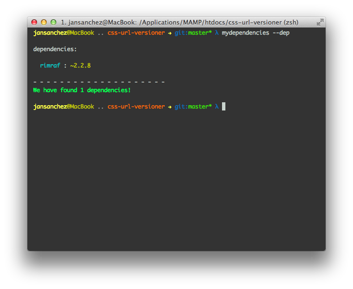This screenshot has height=289, width=353.
Task: Select the '~2.2.8' version value
Action: (x=80, y=66)
